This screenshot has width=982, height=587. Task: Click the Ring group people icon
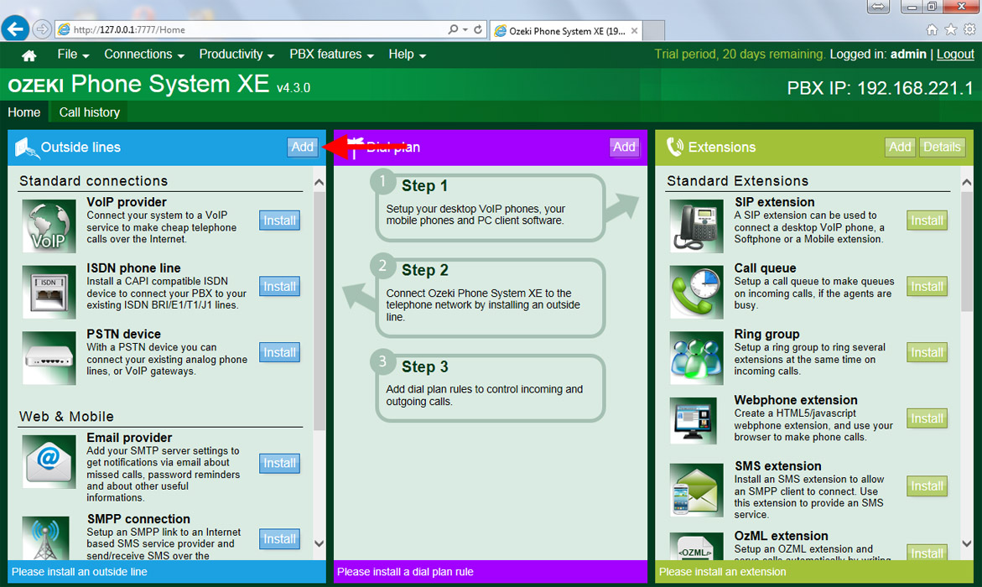pyautogui.click(x=696, y=357)
